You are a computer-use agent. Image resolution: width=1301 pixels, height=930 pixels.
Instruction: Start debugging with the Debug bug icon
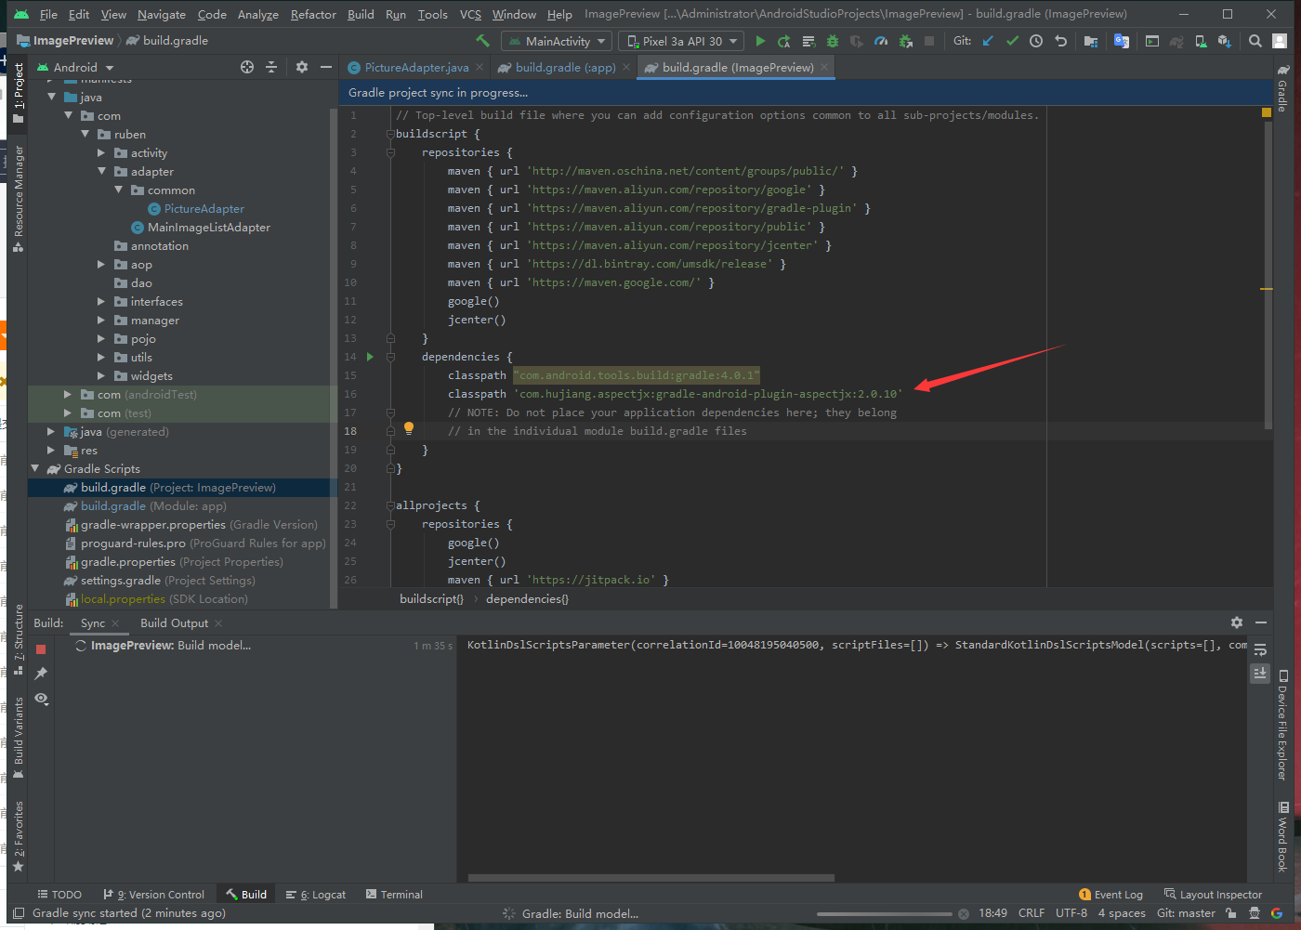(x=833, y=41)
